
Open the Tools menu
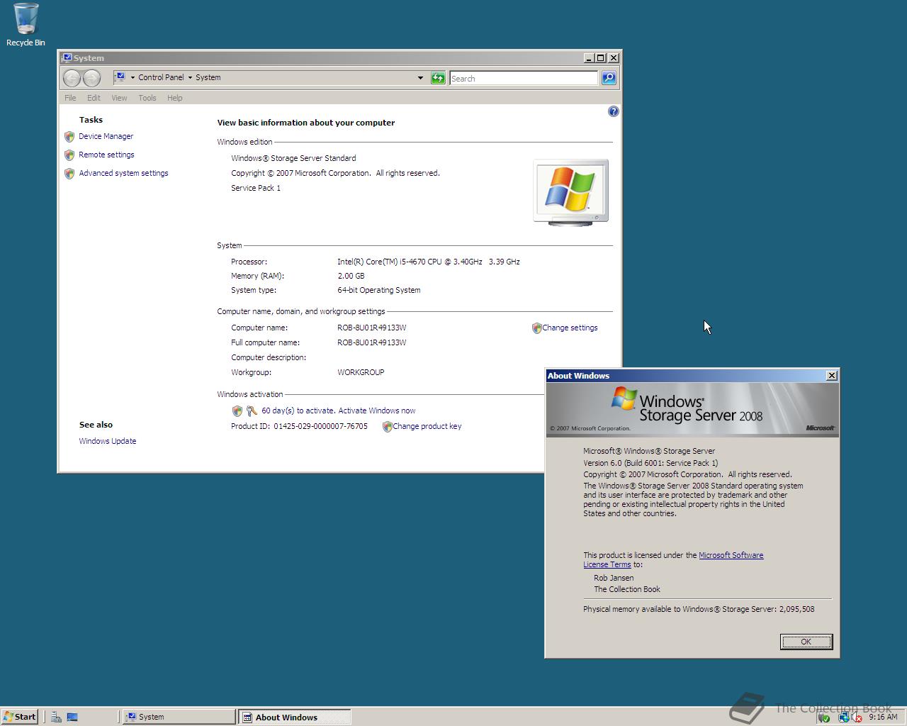click(147, 98)
